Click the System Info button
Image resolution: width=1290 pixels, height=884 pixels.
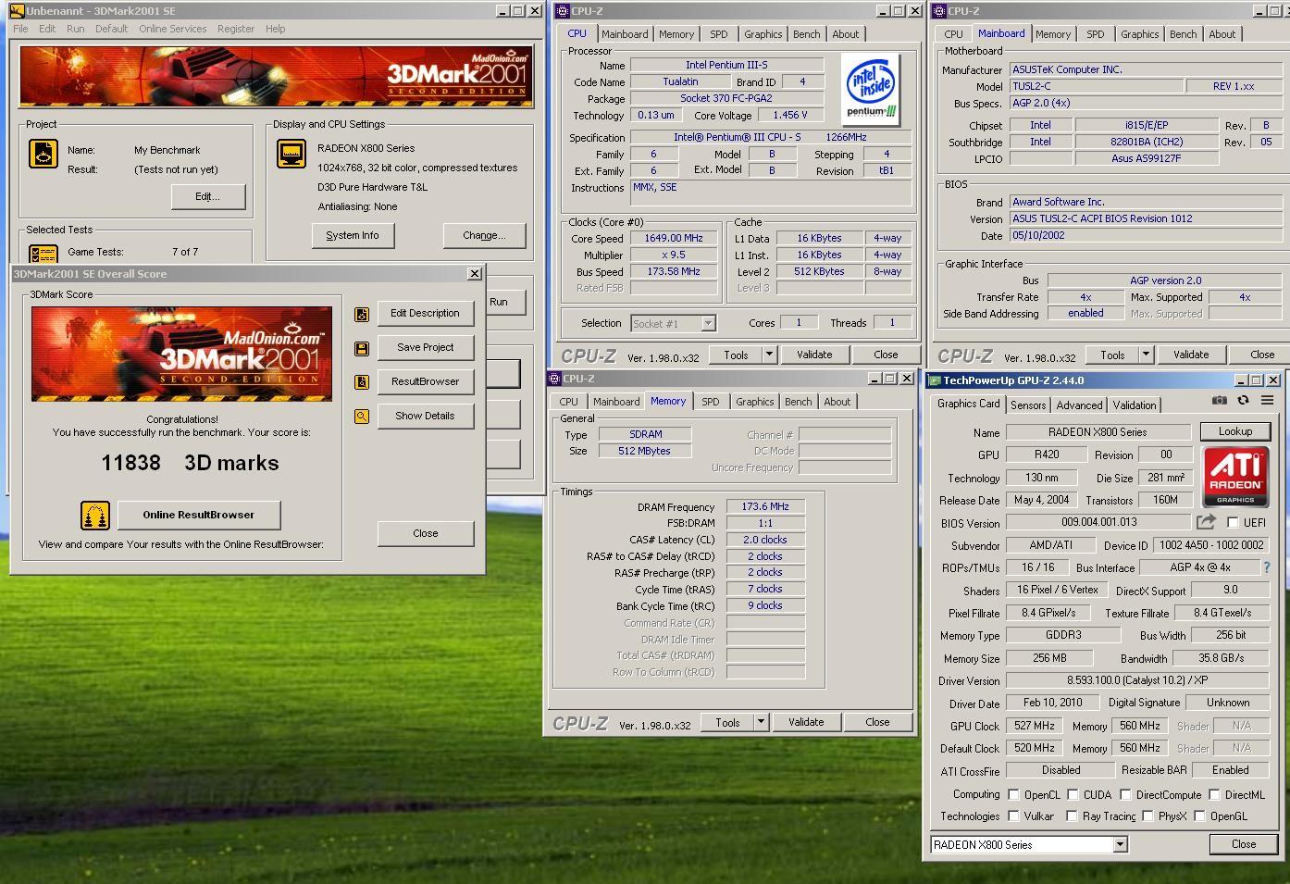[x=352, y=236]
